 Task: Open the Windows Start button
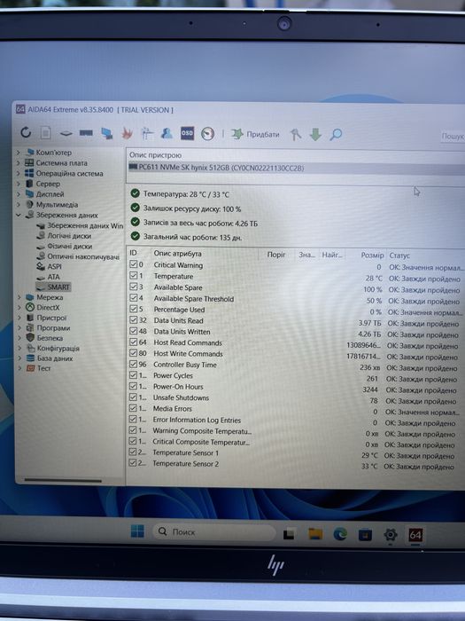(137, 531)
